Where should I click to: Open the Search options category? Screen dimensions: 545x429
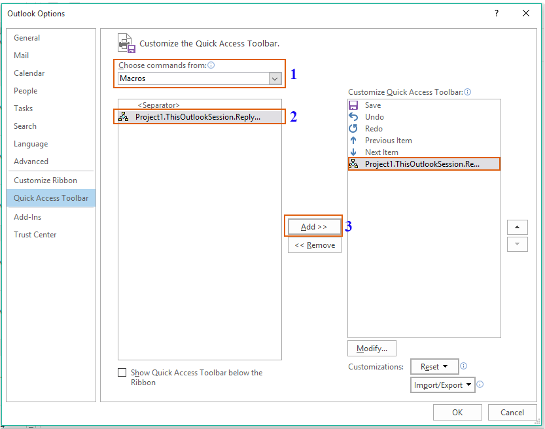[x=51, y=126]
